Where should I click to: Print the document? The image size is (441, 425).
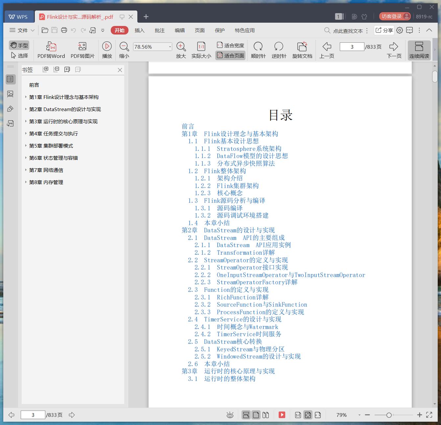(64, 30)
